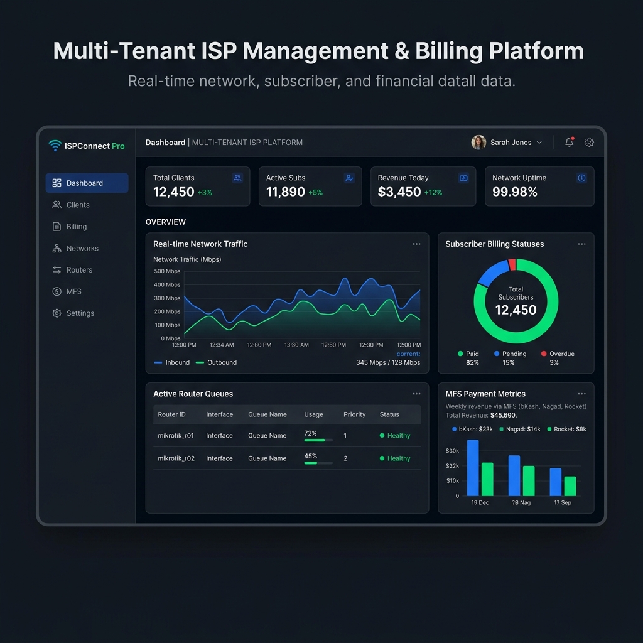Click Sarah Jones profile avatar

(x=478, y=143)
